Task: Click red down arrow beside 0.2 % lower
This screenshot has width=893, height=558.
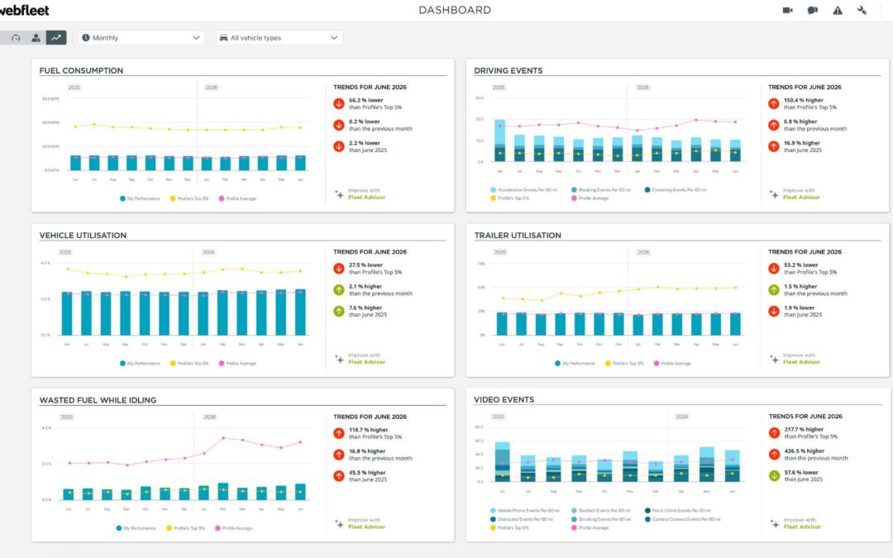Action: click(339, 126)
